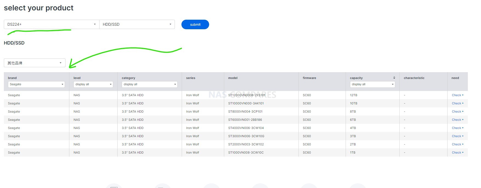
Task: Open the 其他品牌 brand type dropdown
Action: (35, 63)
